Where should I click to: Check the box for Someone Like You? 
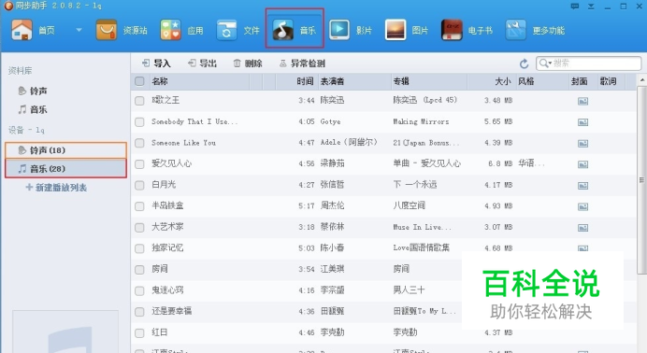point(139,143)
